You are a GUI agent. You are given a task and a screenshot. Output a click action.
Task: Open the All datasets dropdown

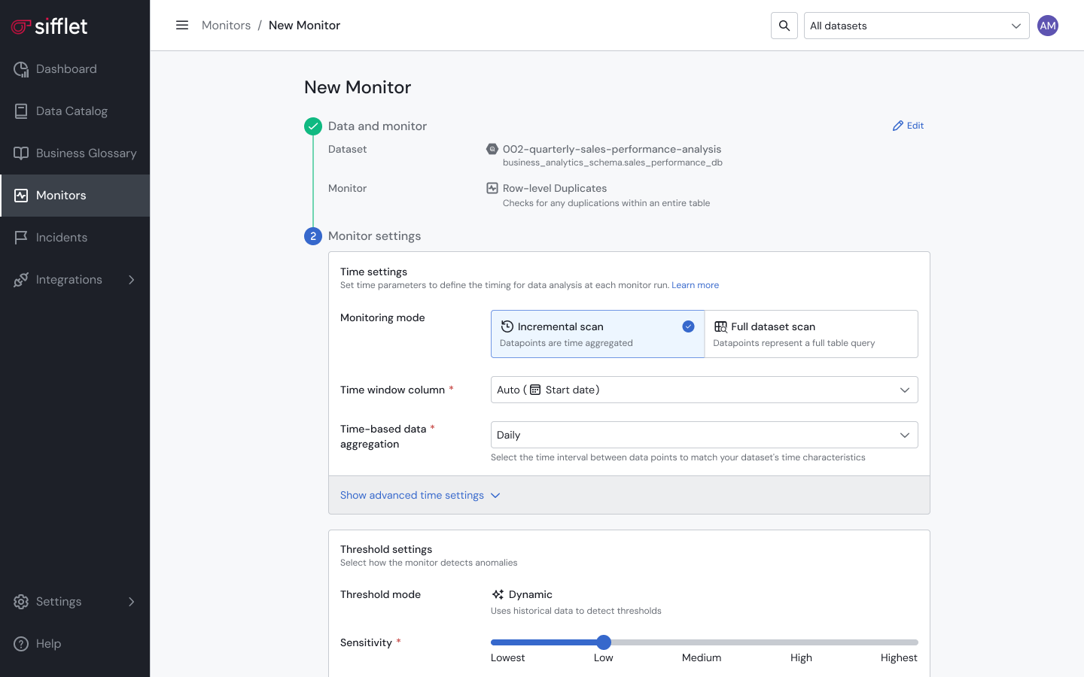tap(916, 26)
